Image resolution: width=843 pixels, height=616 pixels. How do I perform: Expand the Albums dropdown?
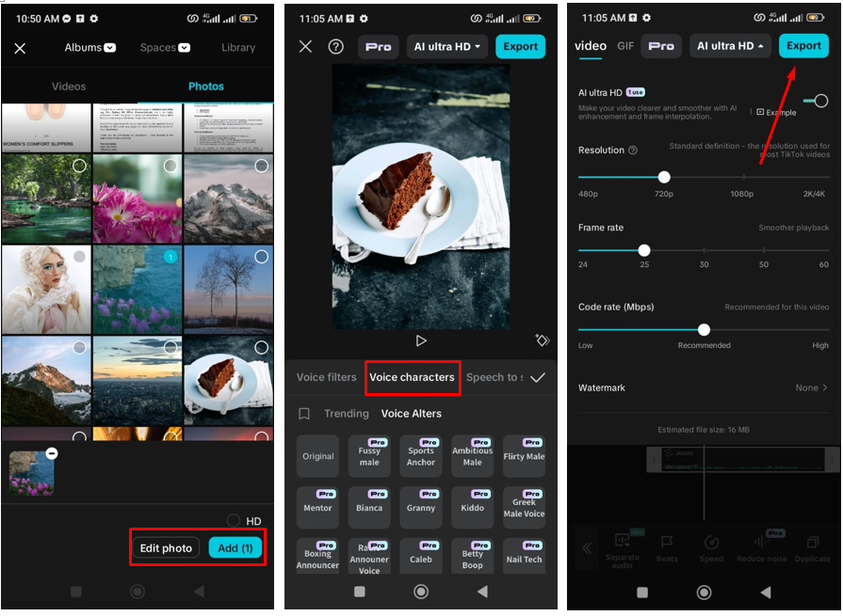[x=89, y=47]
